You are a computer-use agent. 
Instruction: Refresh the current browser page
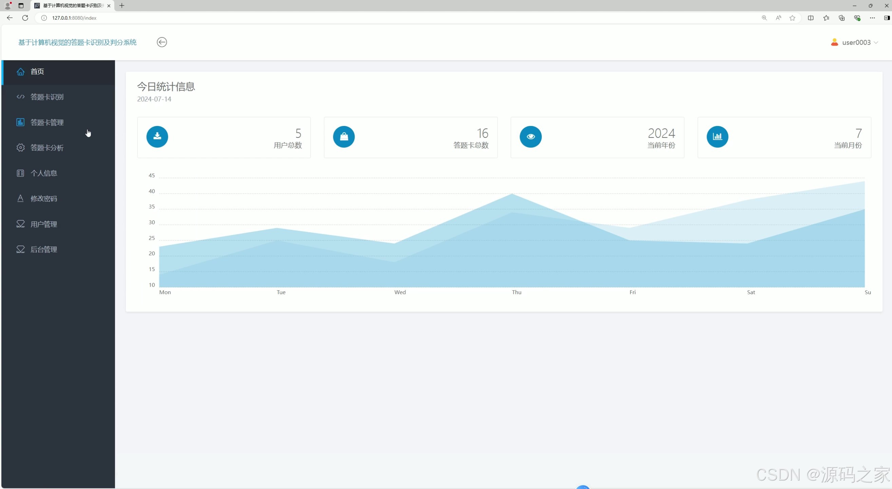tap(25, 18)
